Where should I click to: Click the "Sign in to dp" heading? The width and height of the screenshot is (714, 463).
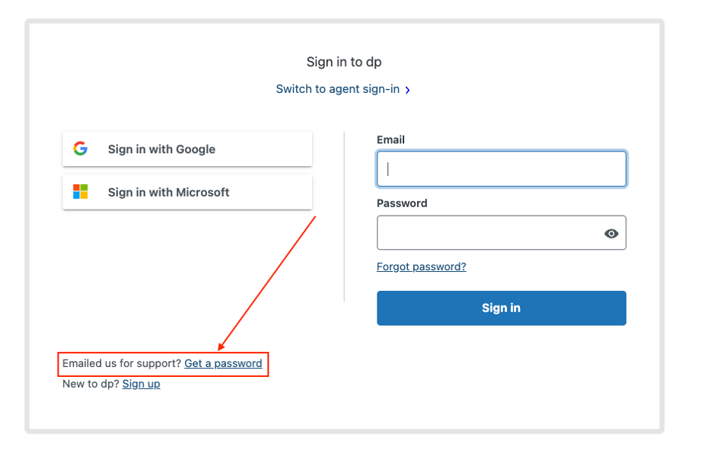[x=344, y=62]
